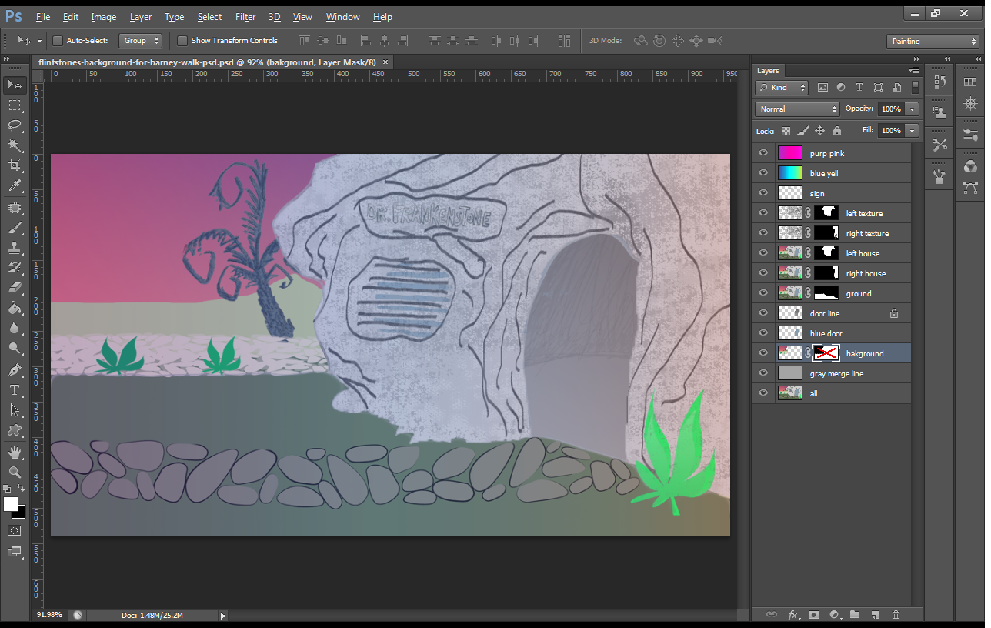Open the File menu
The height and width of the screenshot is (628, 991).
click(43, 17)
